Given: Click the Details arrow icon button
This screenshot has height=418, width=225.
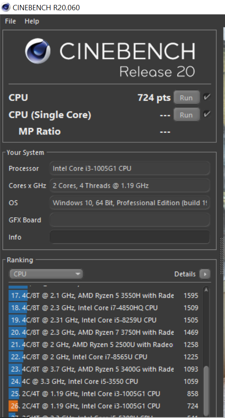Looking at the screenshot, I should coord(205,274).
